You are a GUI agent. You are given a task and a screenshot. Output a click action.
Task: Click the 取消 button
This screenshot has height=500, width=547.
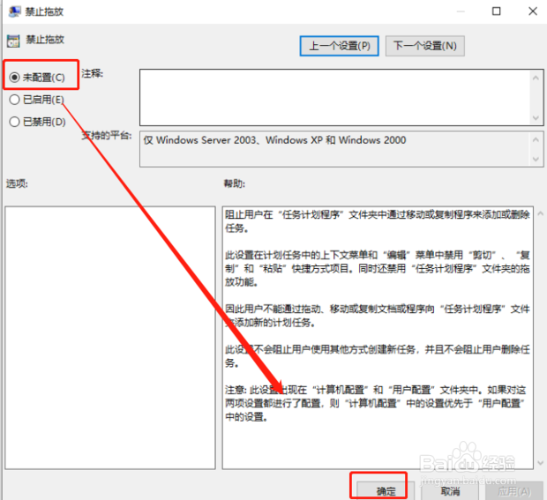coord(450,491)
